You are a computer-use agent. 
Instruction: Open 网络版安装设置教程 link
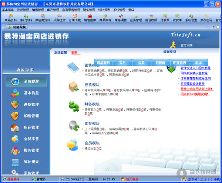click(194, 73)
